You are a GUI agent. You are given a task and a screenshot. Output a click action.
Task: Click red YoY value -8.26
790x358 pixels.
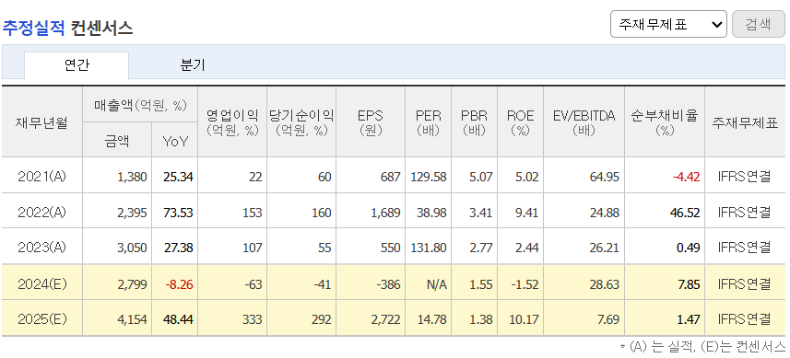[180, 284]
